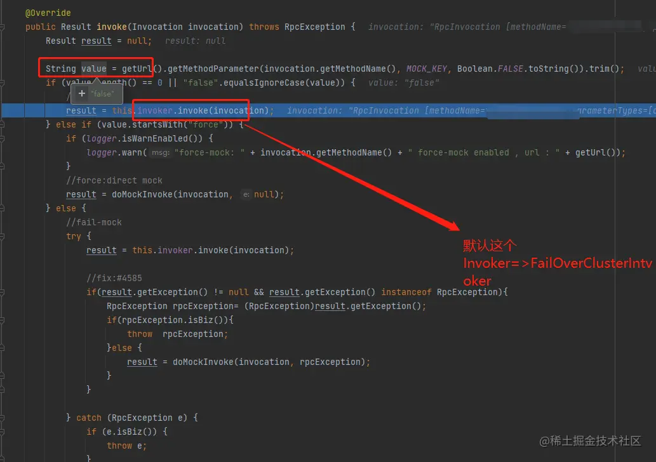Collapse the fold marker at if logger.isWarnEnabled line

point(2,138)
